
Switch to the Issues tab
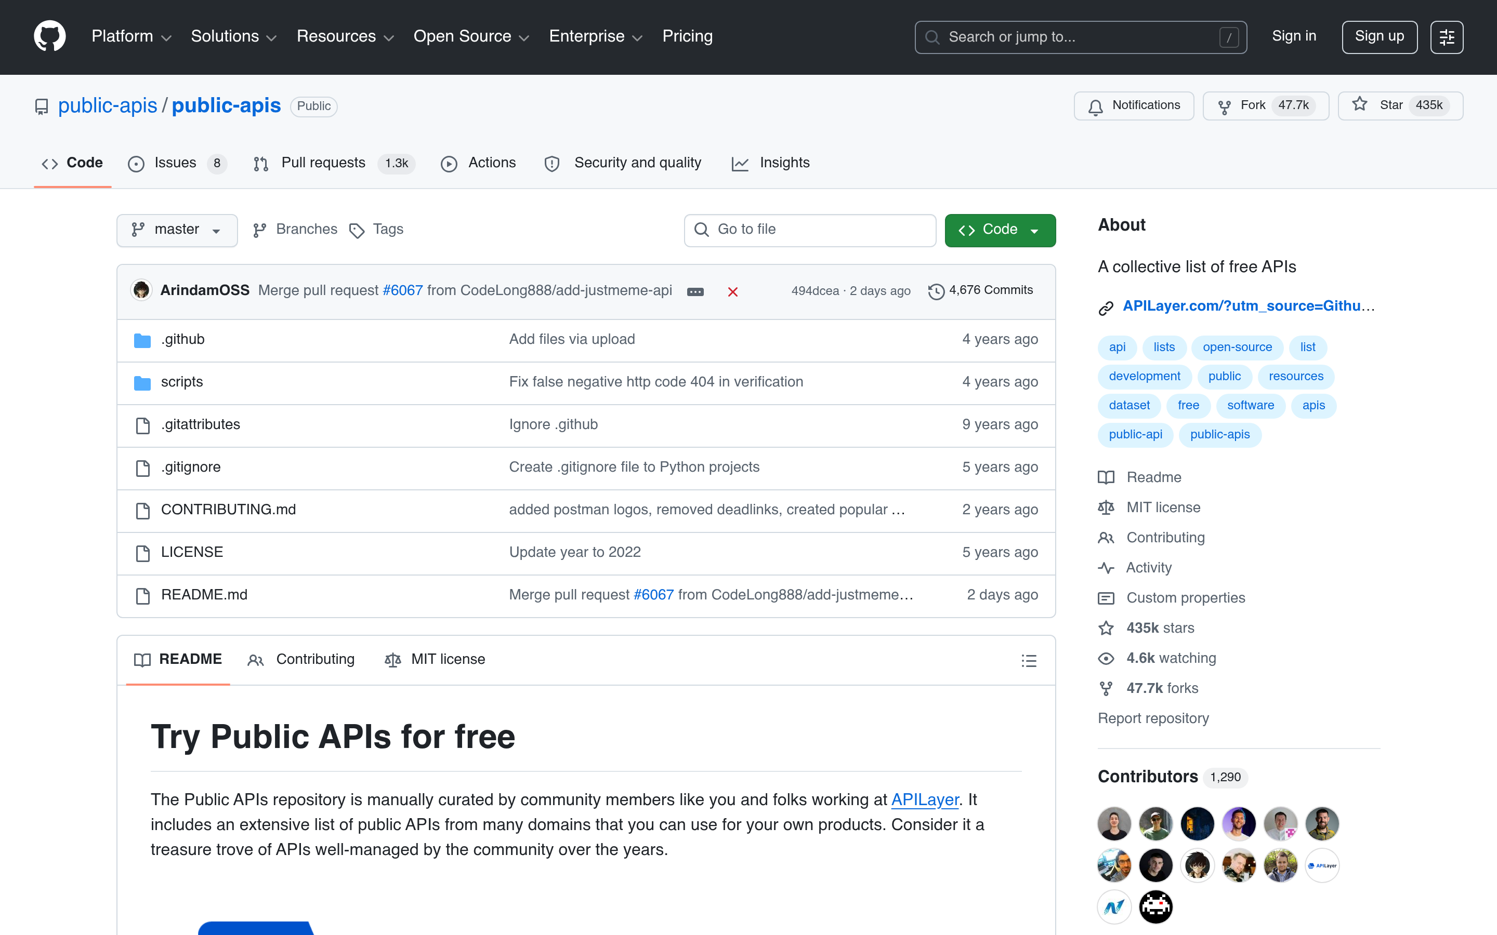(x=177, y=163)
